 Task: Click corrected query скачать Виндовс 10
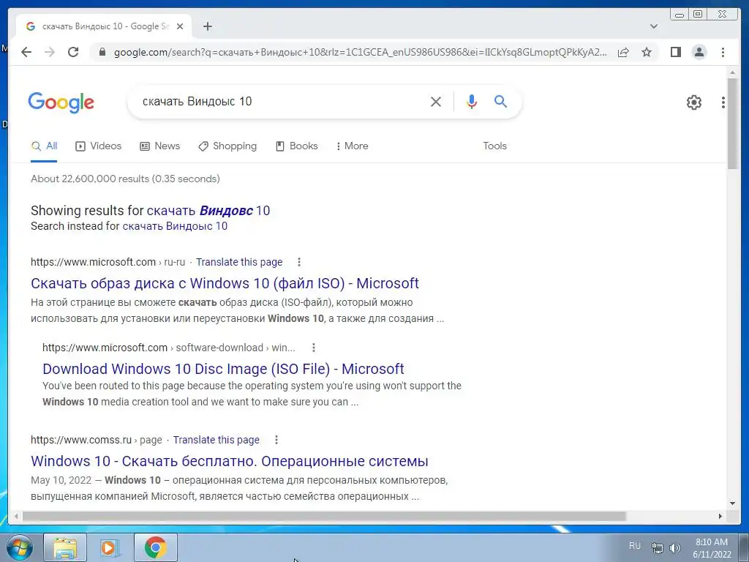click(x=208, y=210)
